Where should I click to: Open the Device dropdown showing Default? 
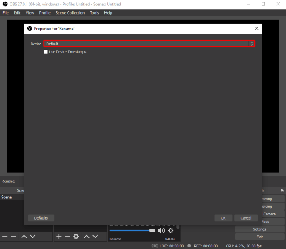[149, 44]
